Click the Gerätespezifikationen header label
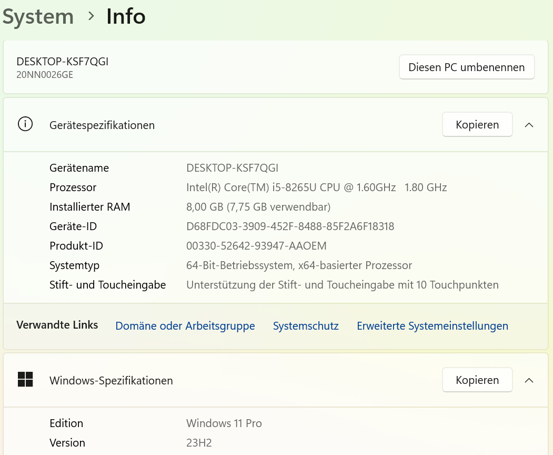 tap(102, 125)
